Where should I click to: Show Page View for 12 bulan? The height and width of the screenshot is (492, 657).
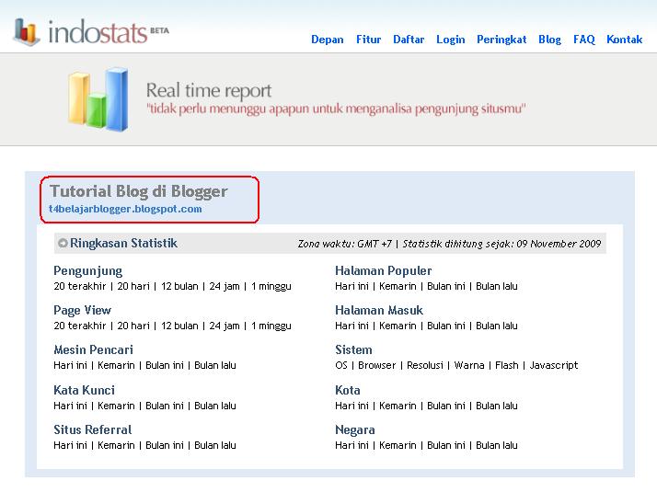click(179, 326)
